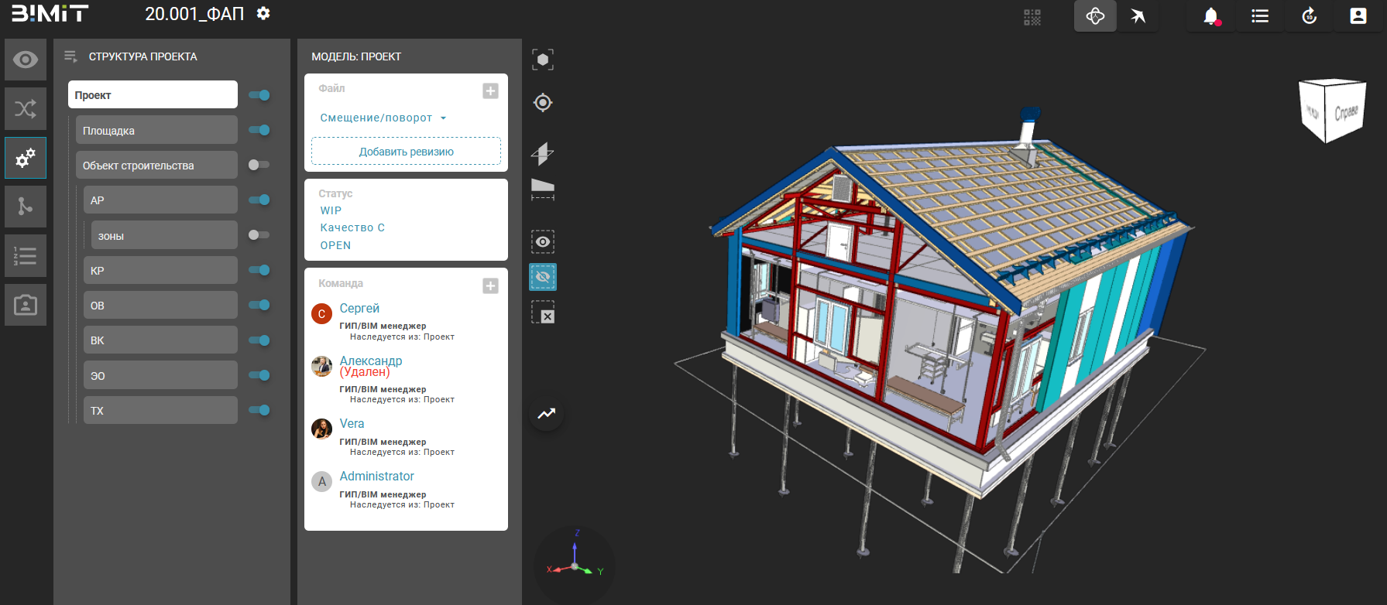Select the ЭО model node
Viewport: 1387px width, 605px height.
click(160, 375)
